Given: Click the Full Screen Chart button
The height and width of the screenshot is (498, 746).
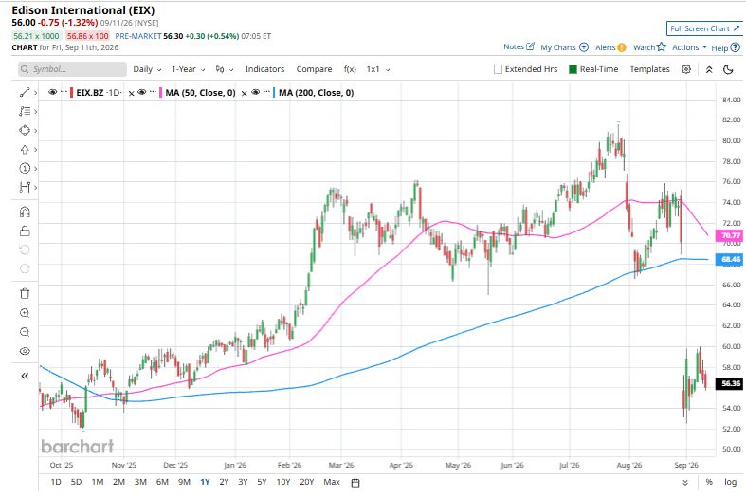Looking at the screenshot, I should 704,28.
